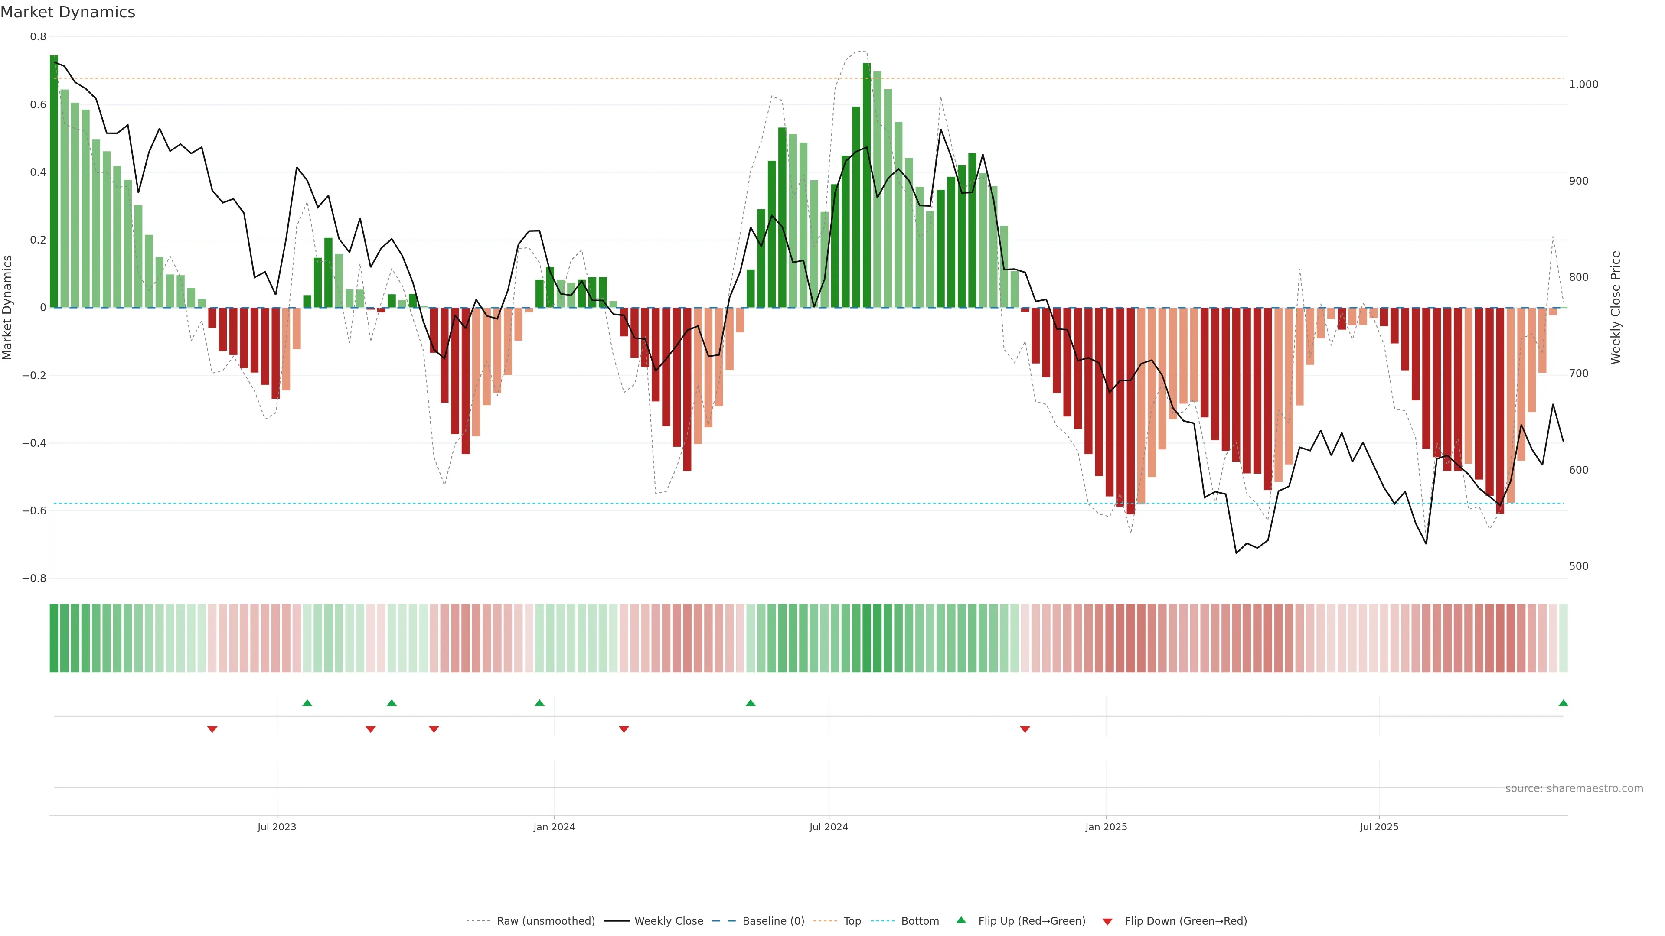
Task: Click the rightmost green flip-up marker
Action: (x=1563, y=703)
